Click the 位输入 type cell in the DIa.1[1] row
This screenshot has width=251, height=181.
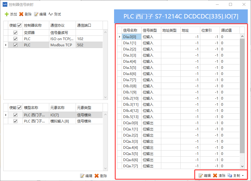[151, 43]
